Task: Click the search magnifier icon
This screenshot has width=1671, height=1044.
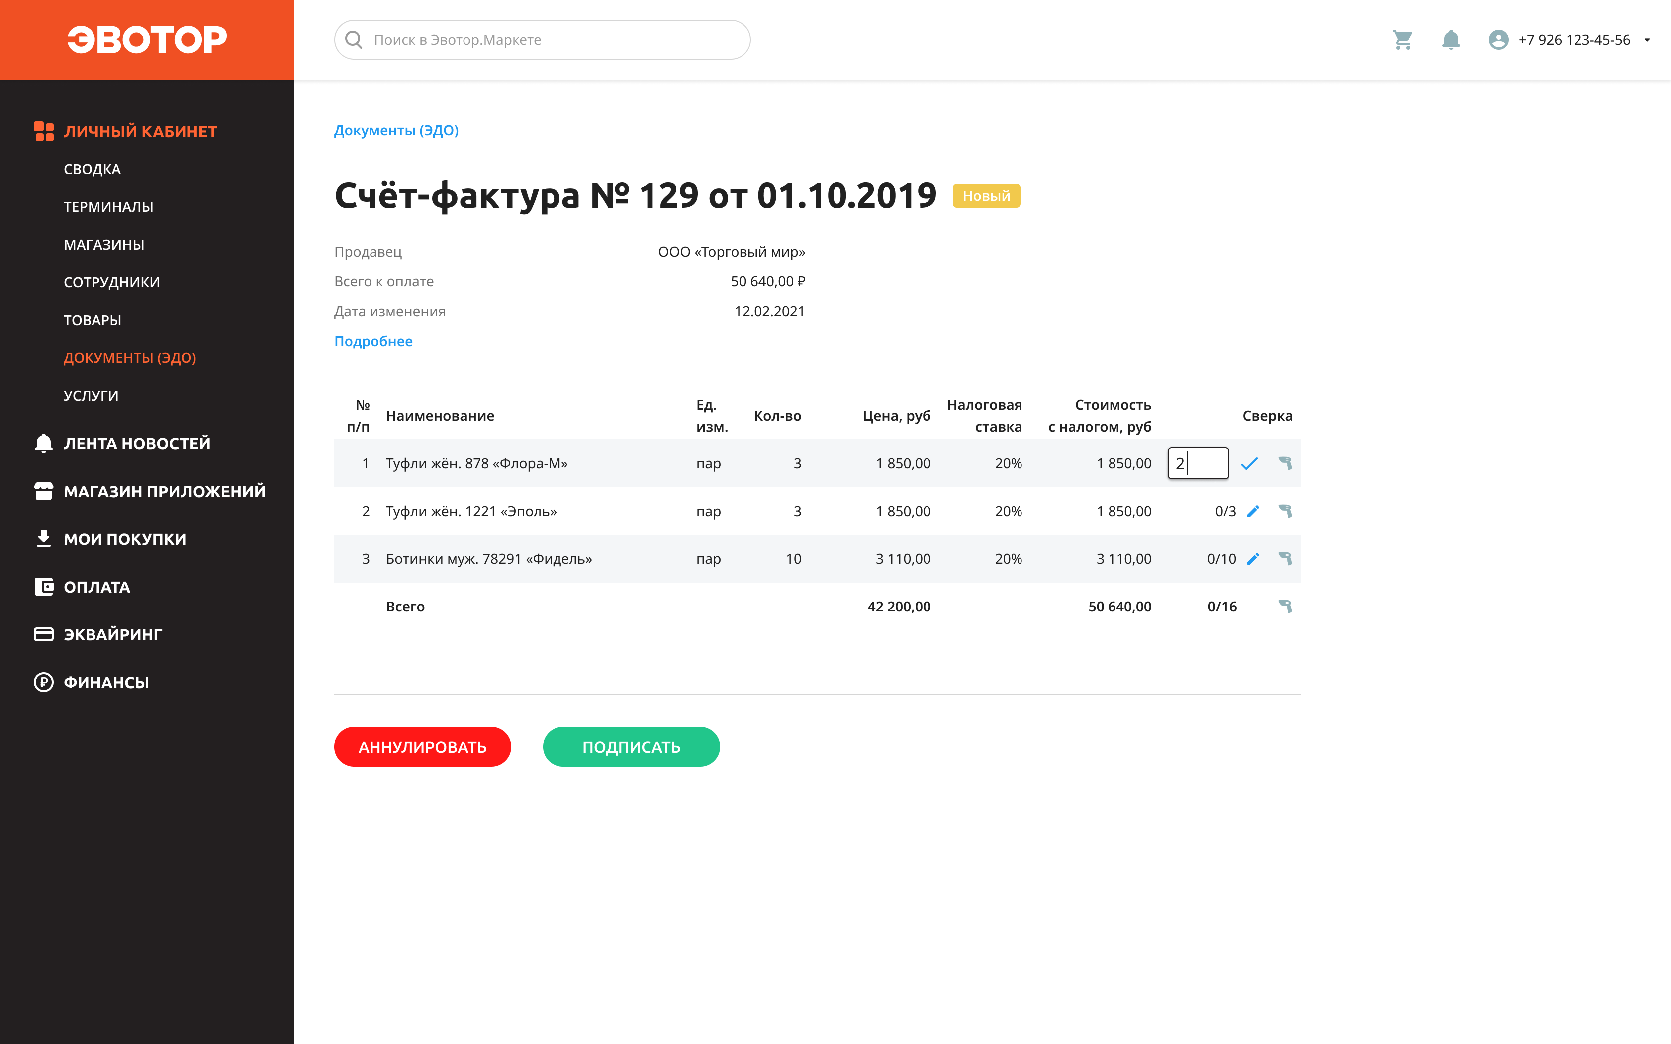Action: click(x=354, y=40)
